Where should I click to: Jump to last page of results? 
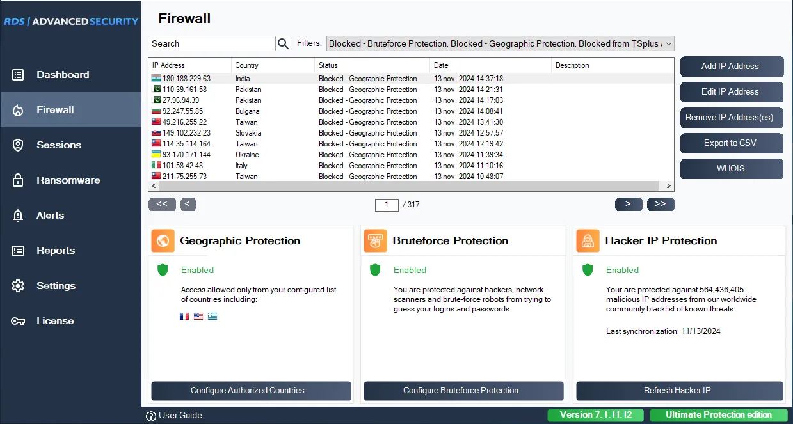click(660, 204)
